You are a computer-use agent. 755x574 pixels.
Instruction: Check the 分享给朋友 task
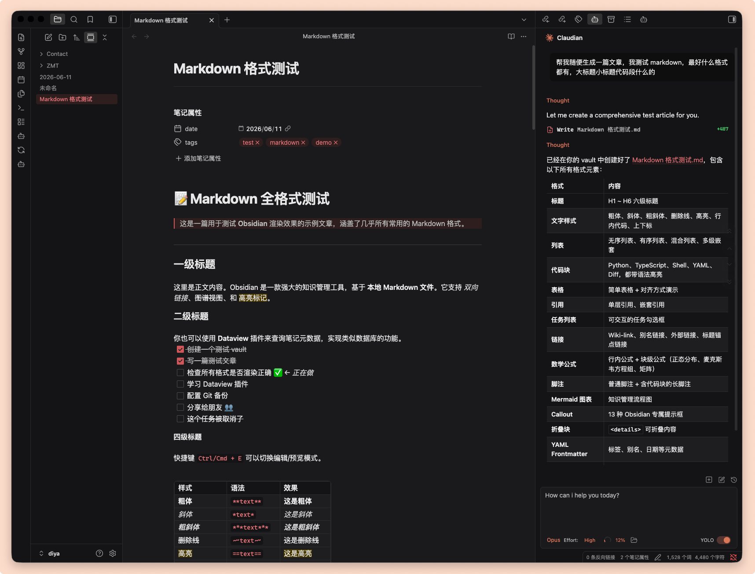(180, 407)
